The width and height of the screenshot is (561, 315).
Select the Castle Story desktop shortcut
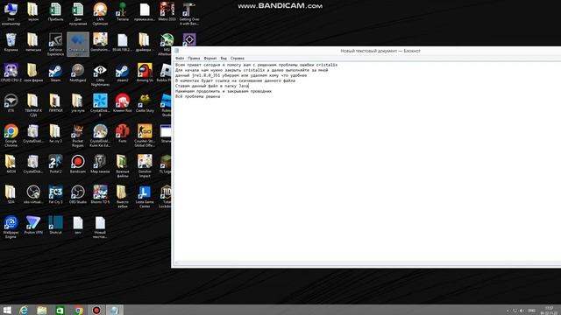145,103
